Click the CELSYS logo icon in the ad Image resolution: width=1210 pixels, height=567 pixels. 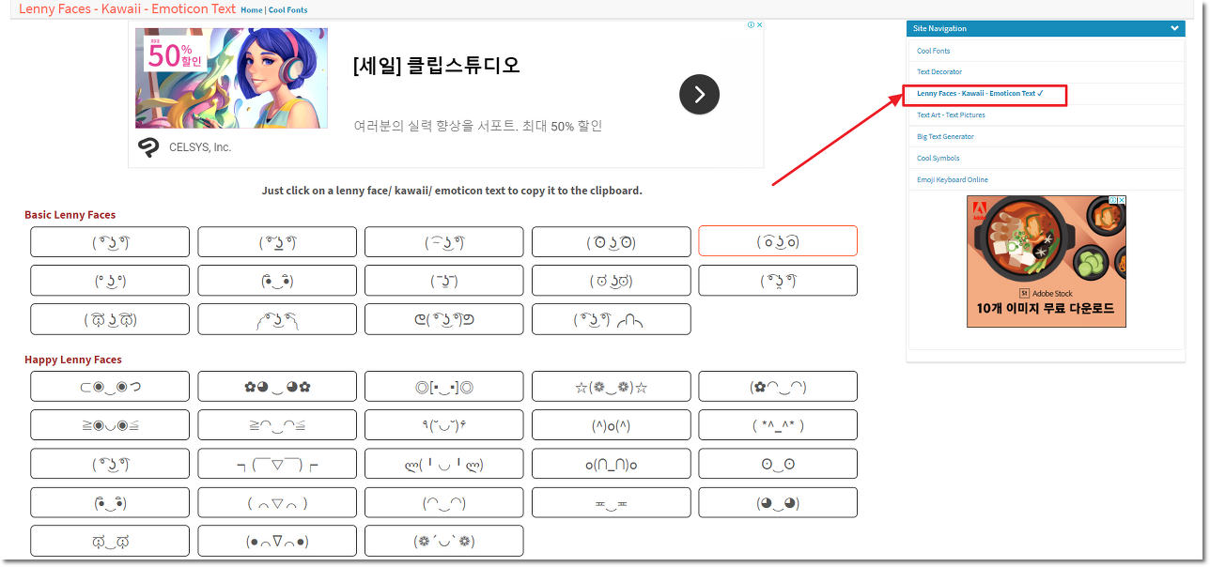point(147,146)
